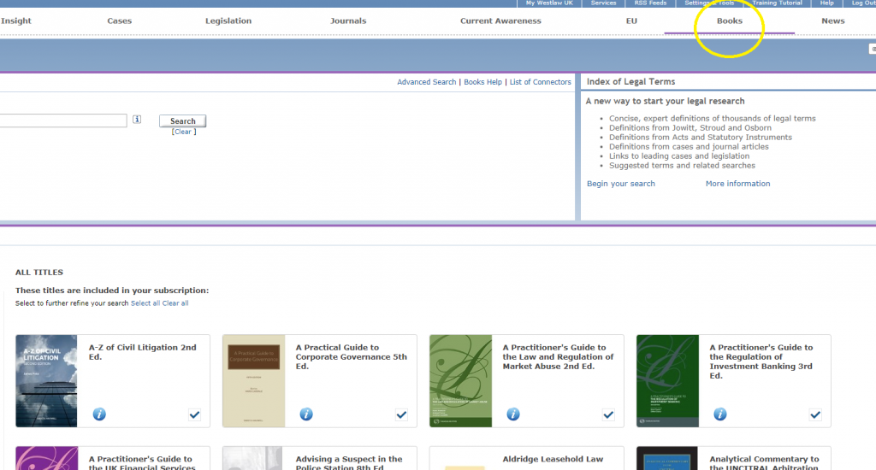Click info icon for A-Z of Civil Litigation
This screenshot has height=470, width=876.
point(99,414)
